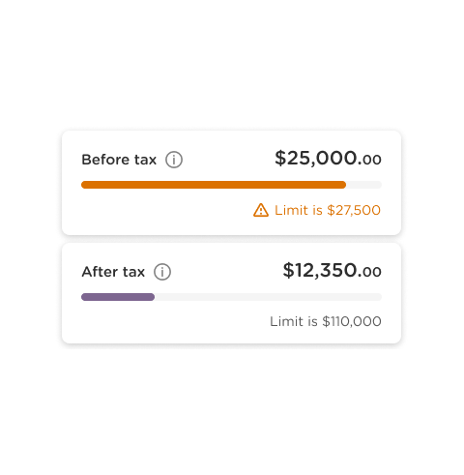464x475 pixels.
Task: Click the dollar sign in $25,000.00
Action: pos(280,159)
